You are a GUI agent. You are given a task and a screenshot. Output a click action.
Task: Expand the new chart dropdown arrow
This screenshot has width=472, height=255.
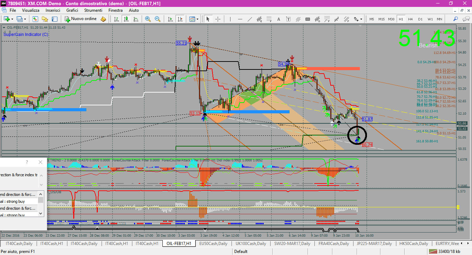12,19
